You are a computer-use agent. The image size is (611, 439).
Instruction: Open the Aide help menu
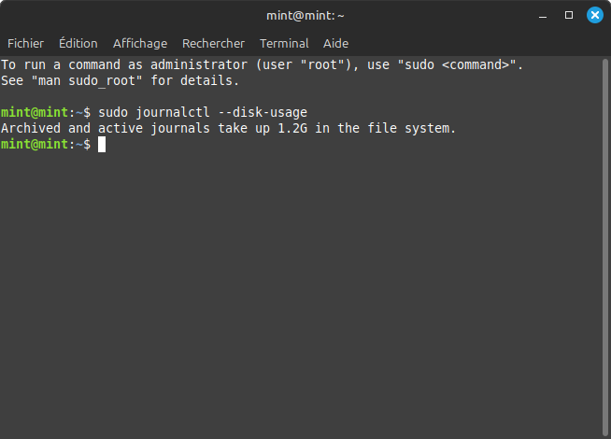point(335,43)
